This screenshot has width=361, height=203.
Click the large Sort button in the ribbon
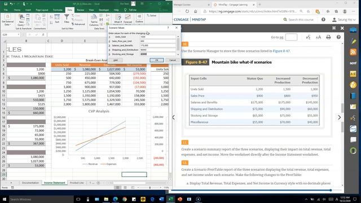tap(57, 19)
